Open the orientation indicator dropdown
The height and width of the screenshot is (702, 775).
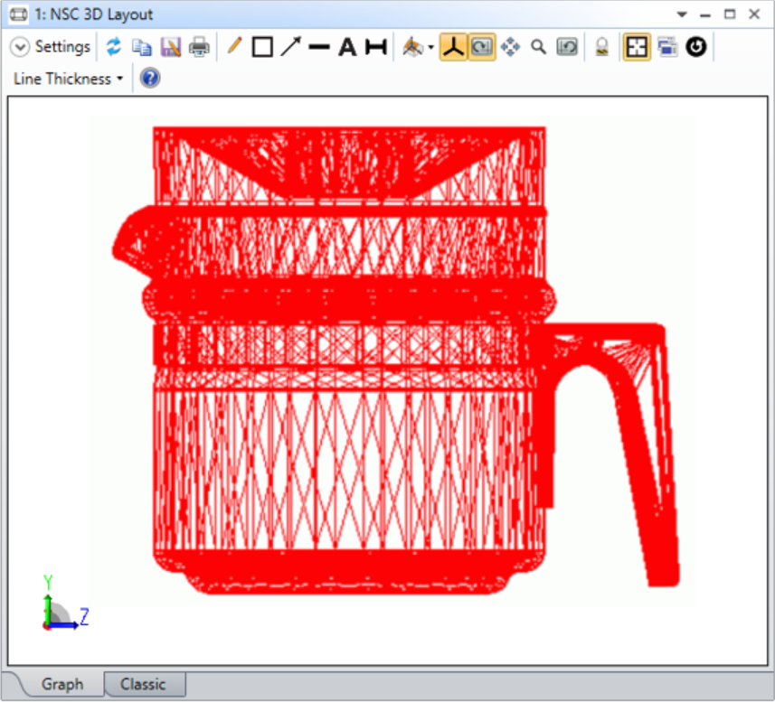430,46
